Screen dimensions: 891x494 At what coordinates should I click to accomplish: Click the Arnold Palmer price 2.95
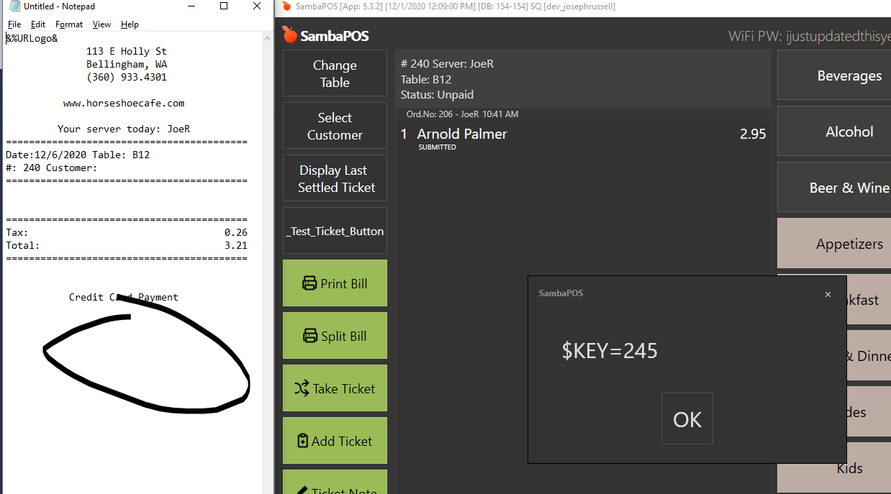pyautogui.click(x=753, y=134)
